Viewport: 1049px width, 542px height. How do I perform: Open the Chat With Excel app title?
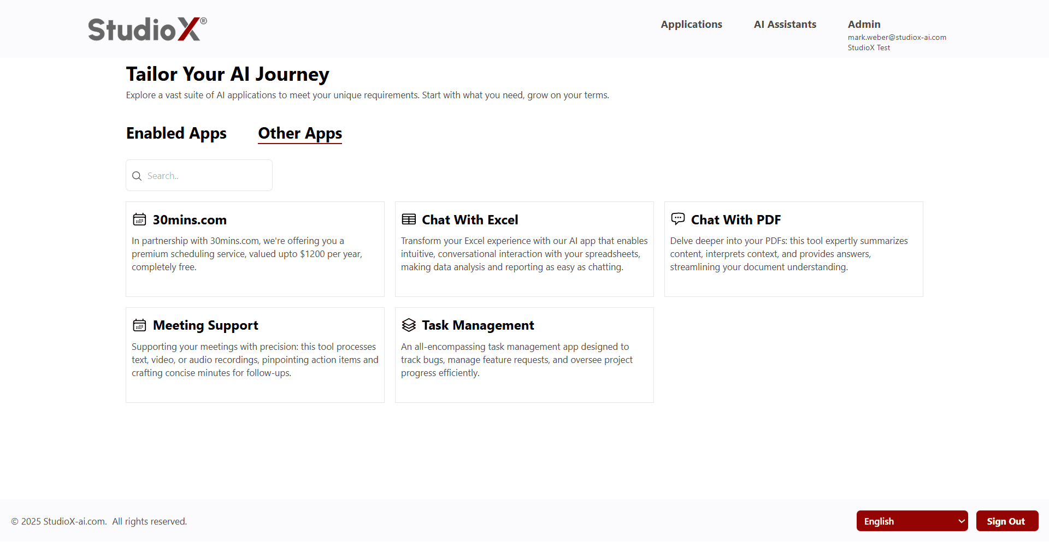[470, 220]
